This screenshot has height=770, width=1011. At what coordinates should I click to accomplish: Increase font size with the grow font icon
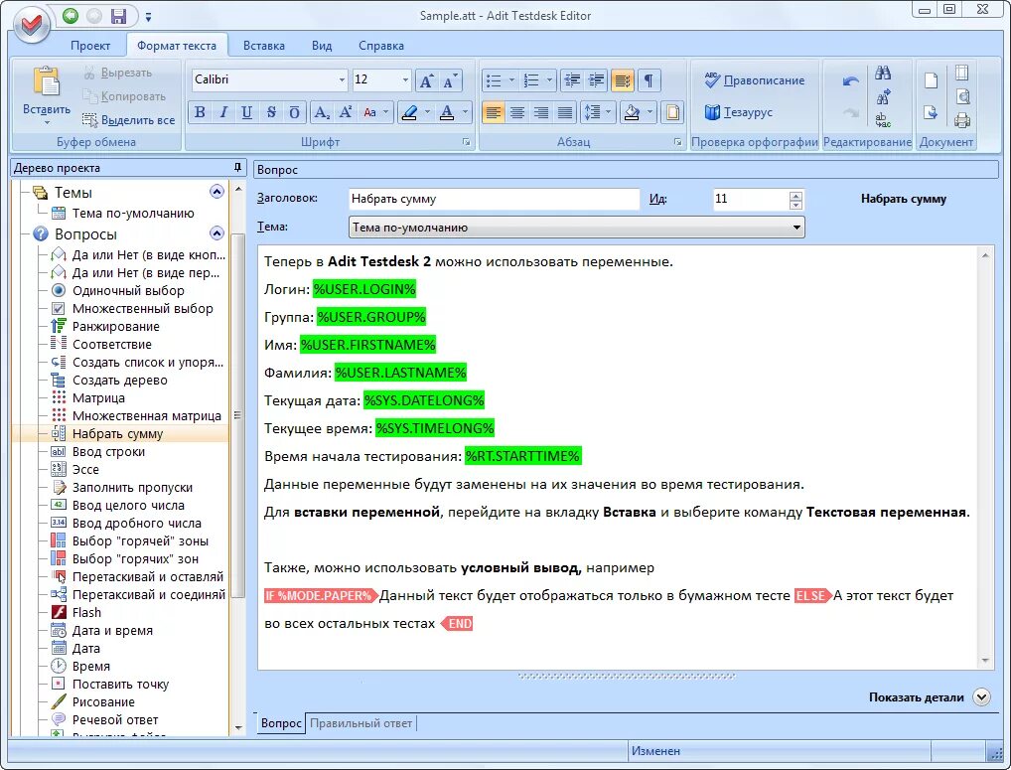pos(427,79)
